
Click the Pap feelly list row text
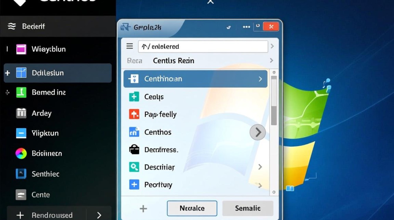[x=160, y=114]
